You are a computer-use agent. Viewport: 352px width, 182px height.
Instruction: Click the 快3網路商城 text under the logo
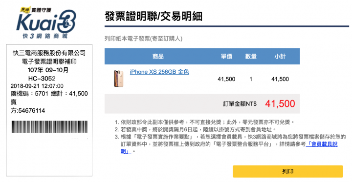click(x=45, y=36)
